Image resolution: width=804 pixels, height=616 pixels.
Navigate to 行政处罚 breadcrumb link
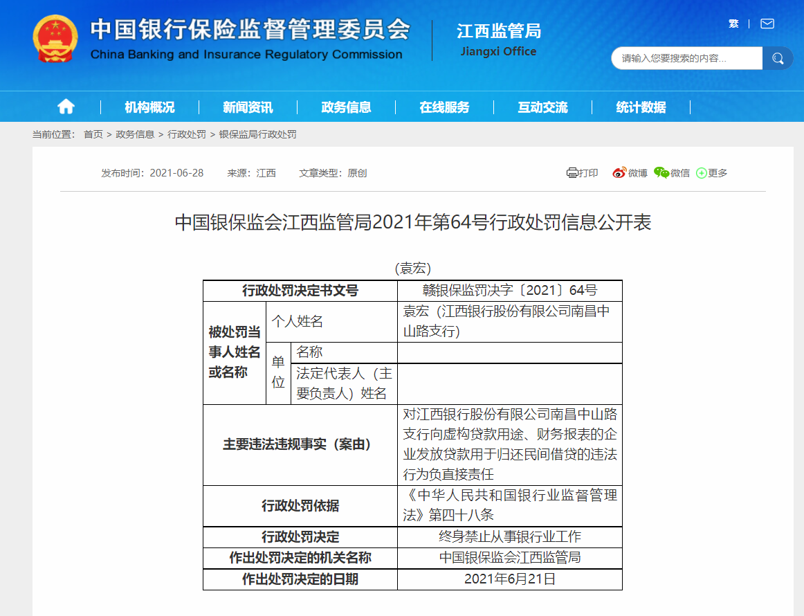187,134
